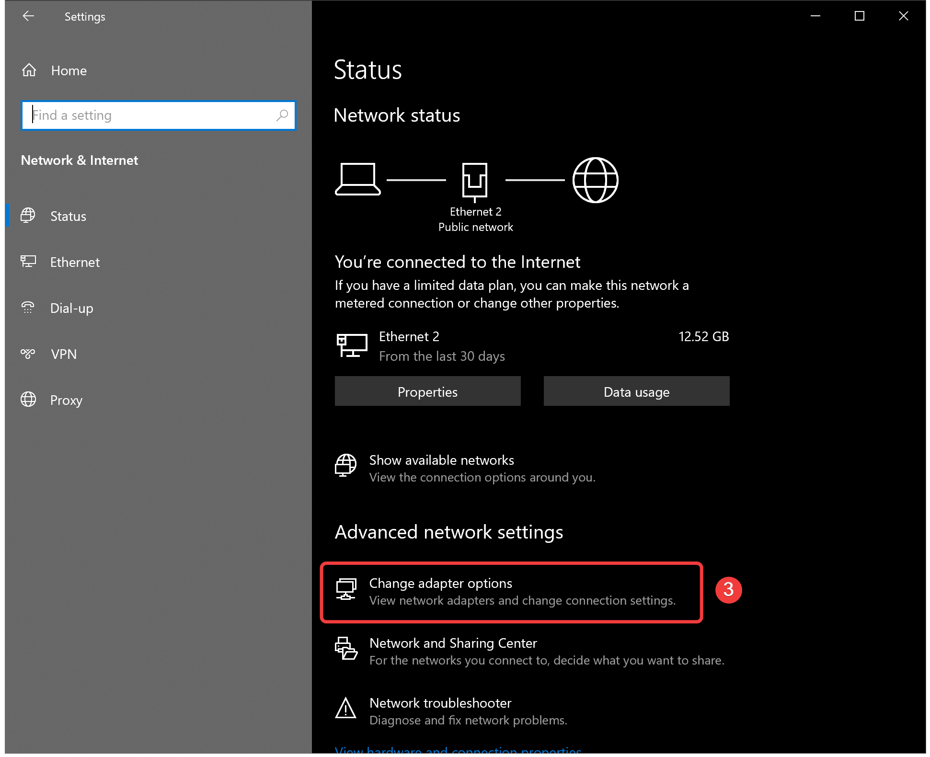Open Change adapter options
This screenshot has width=930, height=757.
point(511,592)
